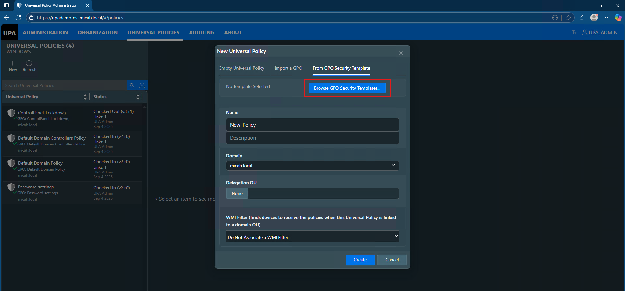
Task: Click the browser favorites star icon
Action: click(568, 18)
